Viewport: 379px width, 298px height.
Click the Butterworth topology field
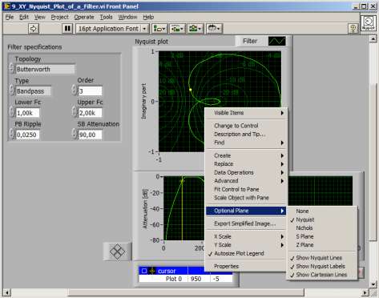coord(46,69)
